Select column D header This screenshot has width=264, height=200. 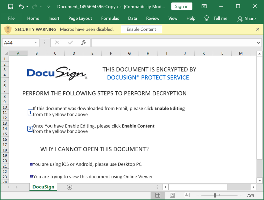point(74,53)
